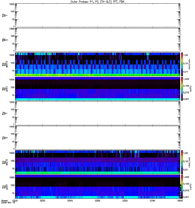Click the 0.10 value on thb edc12 color bar
The image size is (195, 208).
(185, 63)
